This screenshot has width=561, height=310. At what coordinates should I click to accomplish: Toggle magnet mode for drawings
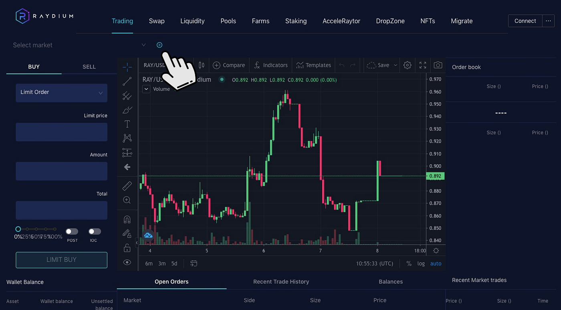[x=127, y=219]
